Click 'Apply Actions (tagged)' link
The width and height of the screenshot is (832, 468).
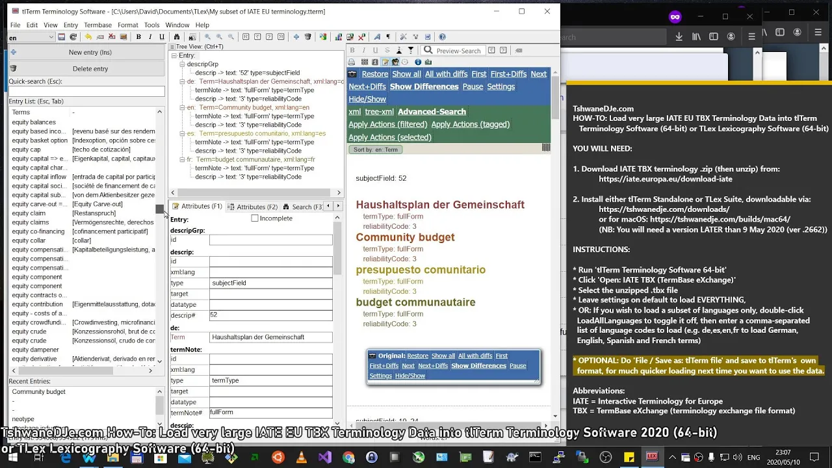point(470,124)
